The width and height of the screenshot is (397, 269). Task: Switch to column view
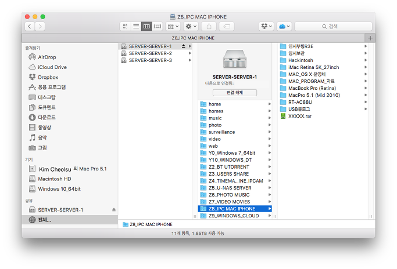click(x=146, y=26)
